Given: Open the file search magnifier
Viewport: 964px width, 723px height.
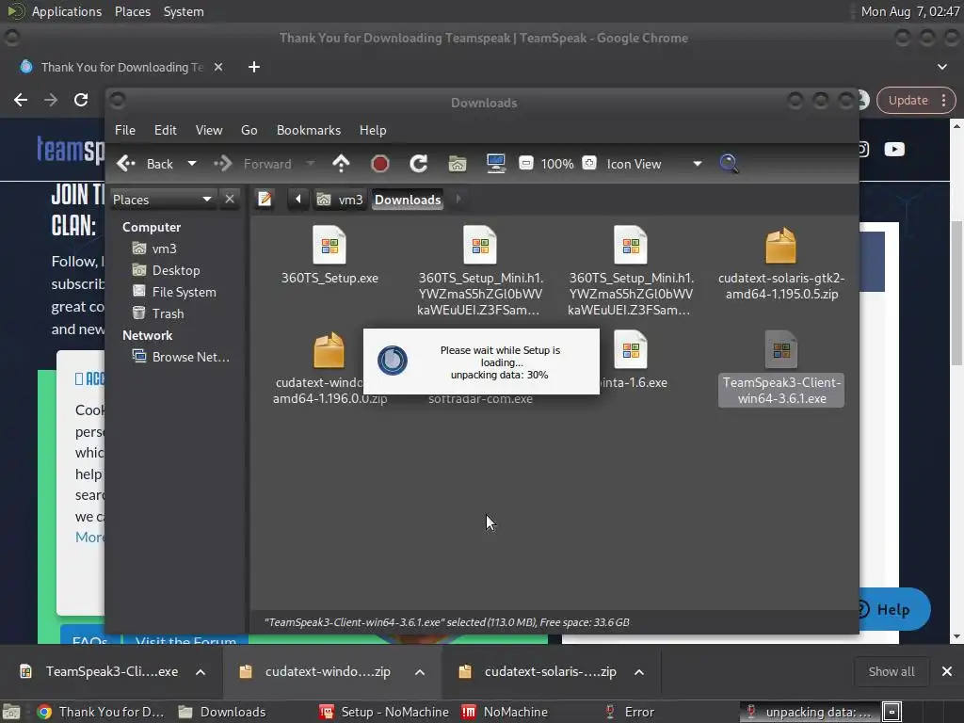Looking at the screenshot, I should click(x=729, y=164).
